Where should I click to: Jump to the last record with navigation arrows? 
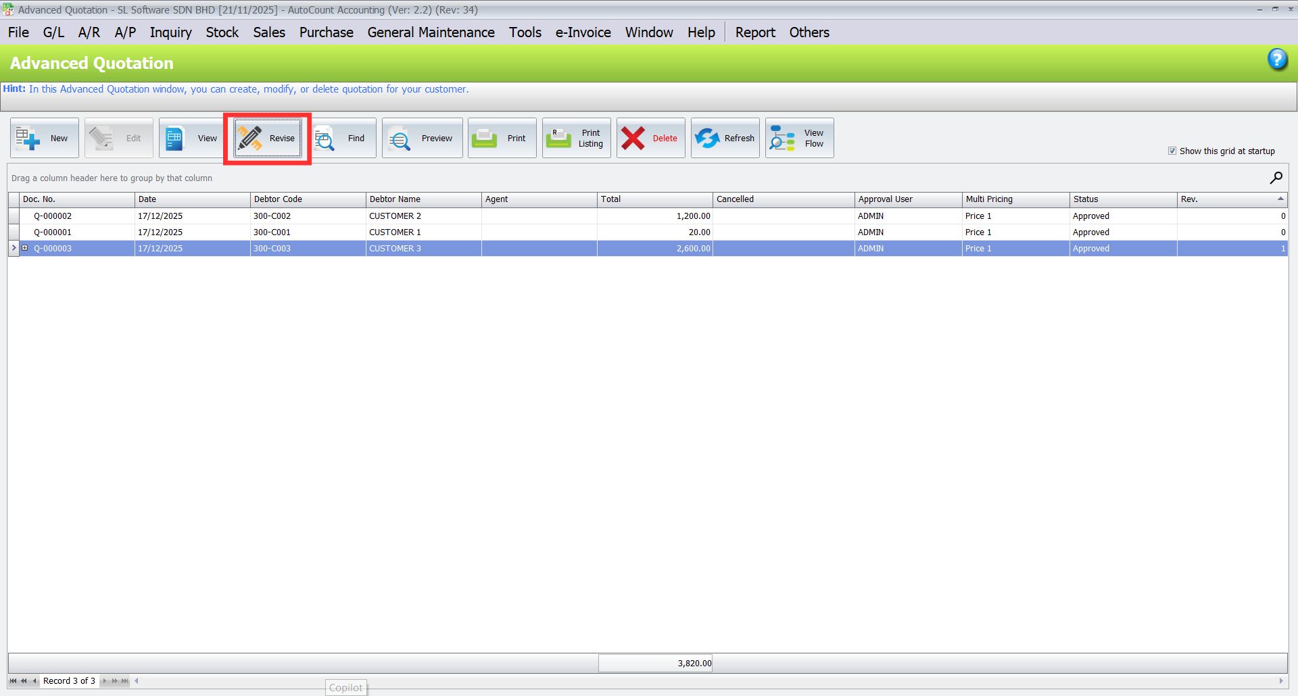[124, 681]
